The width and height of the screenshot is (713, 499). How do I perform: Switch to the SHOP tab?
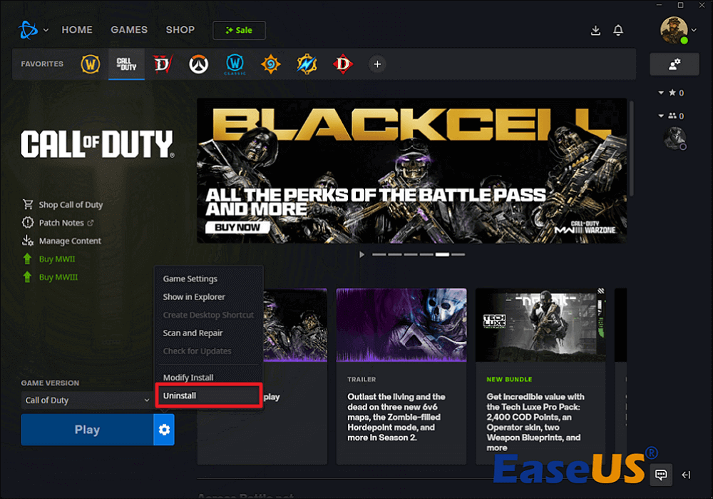pyautogui.click(x=180, y=29)
